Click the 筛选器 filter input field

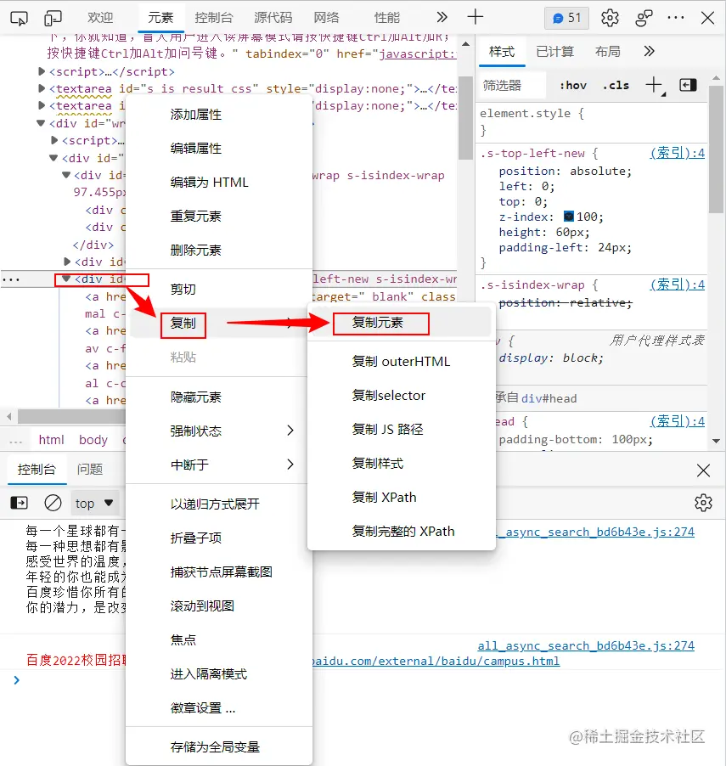pos(509,85)
